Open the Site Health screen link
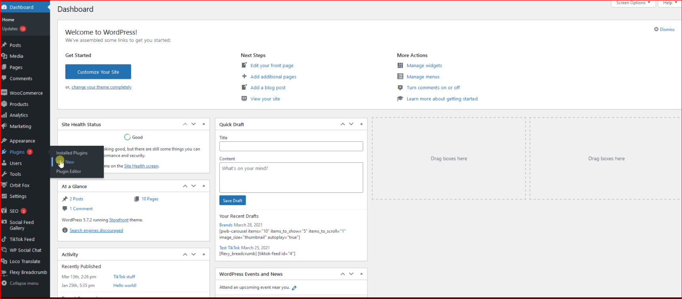 141,166
